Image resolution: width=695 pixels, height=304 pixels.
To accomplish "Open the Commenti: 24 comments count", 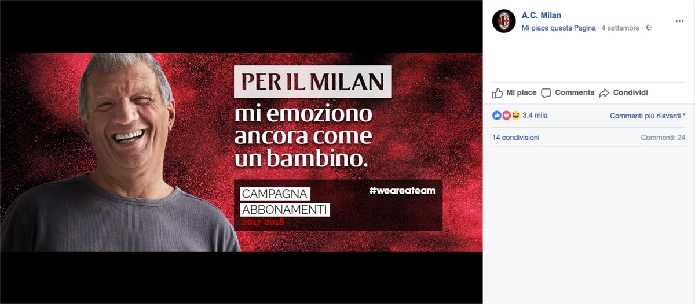I will (663, 138).
